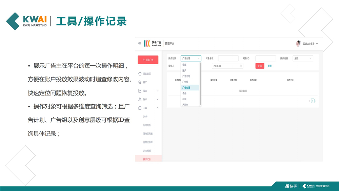Click the person icon next to 账户
The height and width of the screenshot is (191, 339).
[140, 99]
